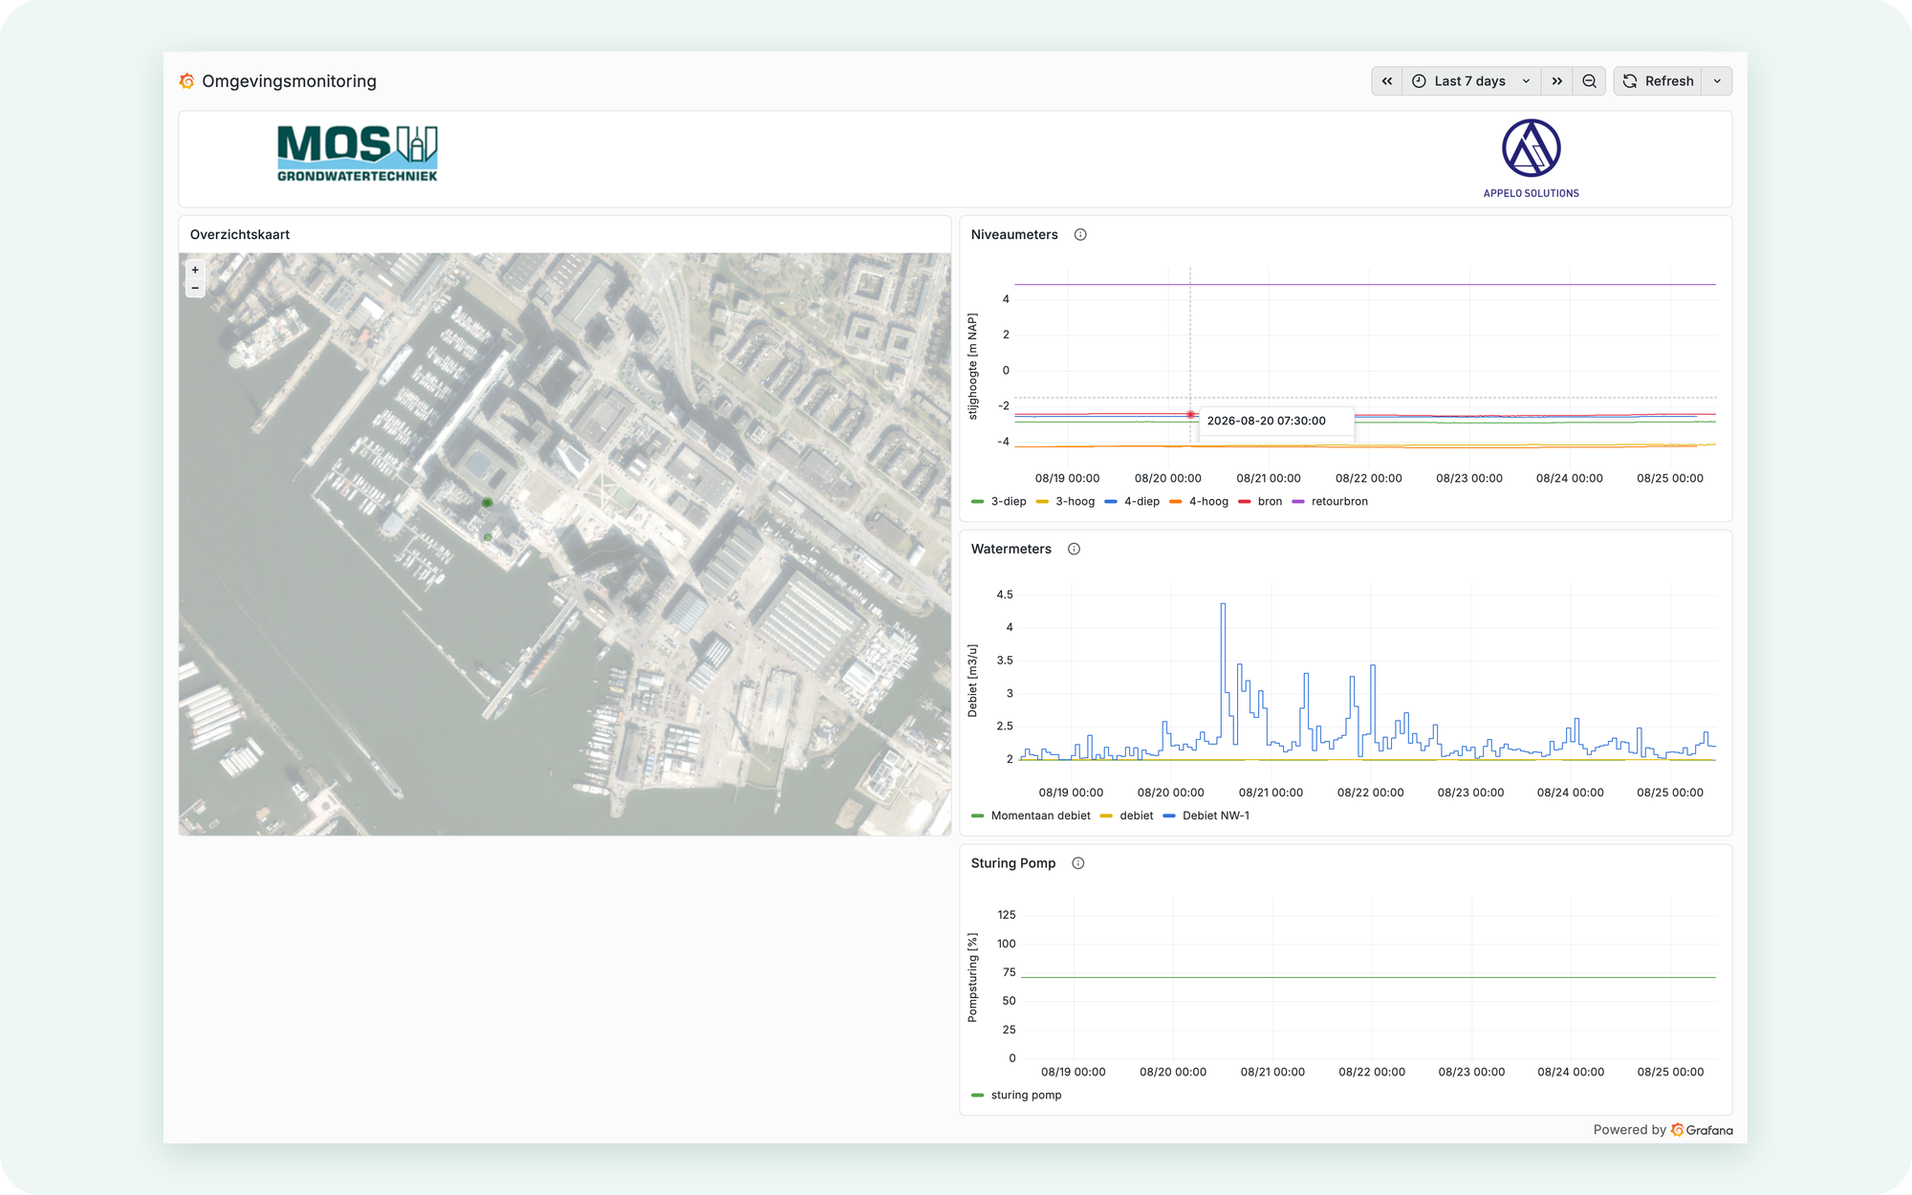Select the lower green marker on the map
The width and height of the screenshot is (1912, 1195).
click(x=488, y=537)
